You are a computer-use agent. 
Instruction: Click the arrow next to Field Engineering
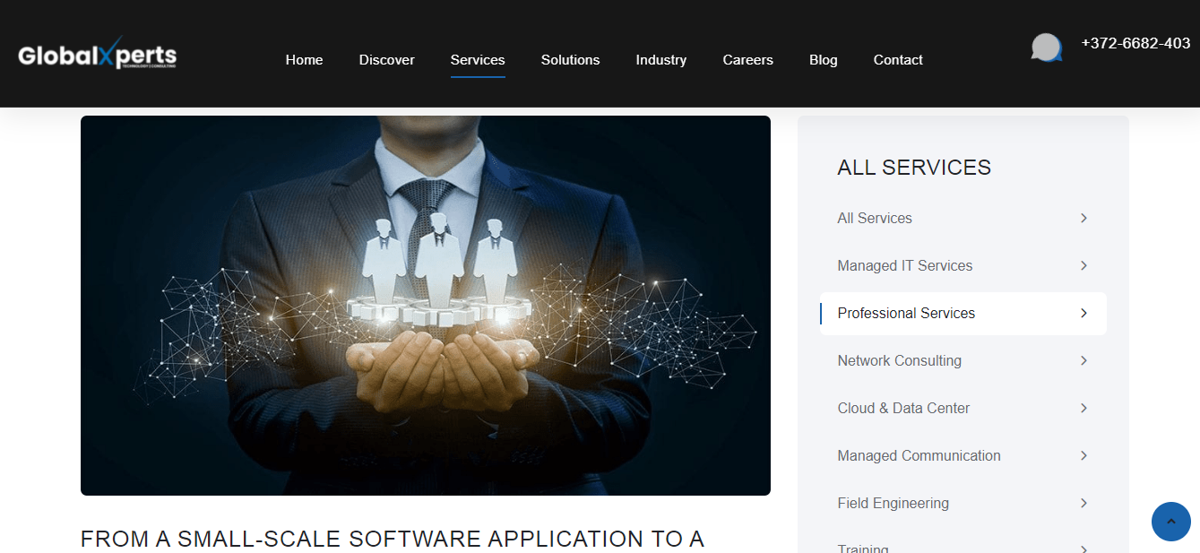tap(1083, 503)
